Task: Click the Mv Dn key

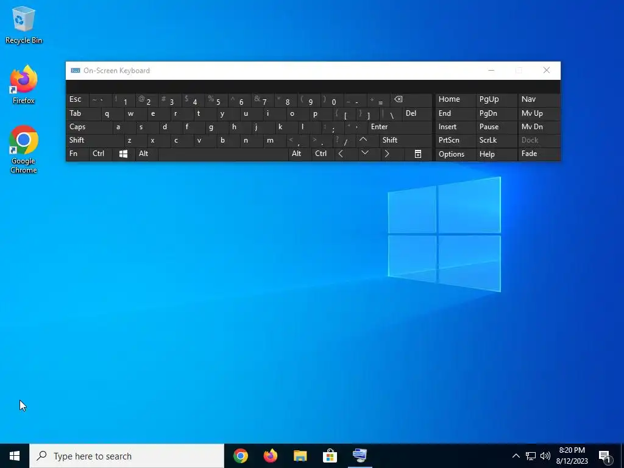Action: tap(539, 127)
